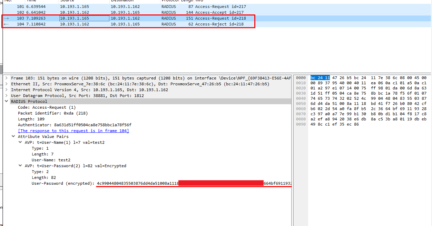Select packet 103 Access-Request id=218
The image size is (432, 226).
pyautogui.click(x=217, y=18)
